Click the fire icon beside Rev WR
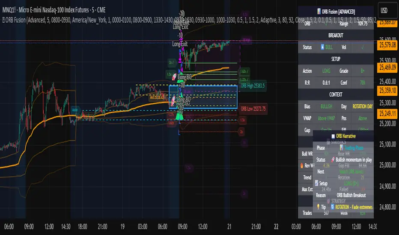The image size is (399, 235). coord(301,166)
